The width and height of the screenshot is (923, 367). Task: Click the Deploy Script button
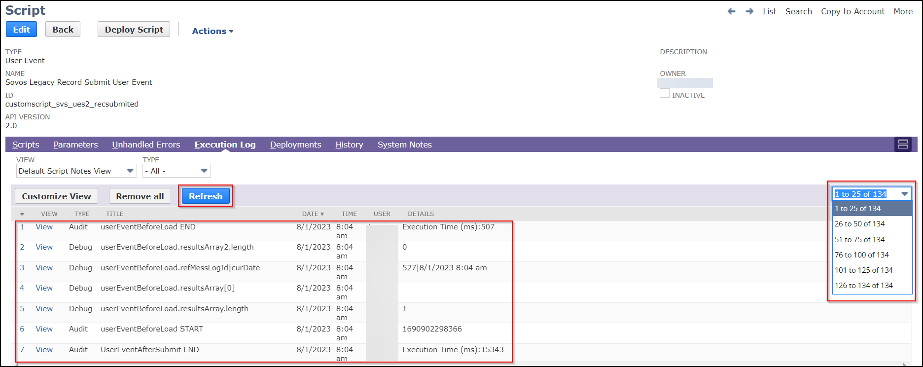pyautogui.click(x=134, y=30)
